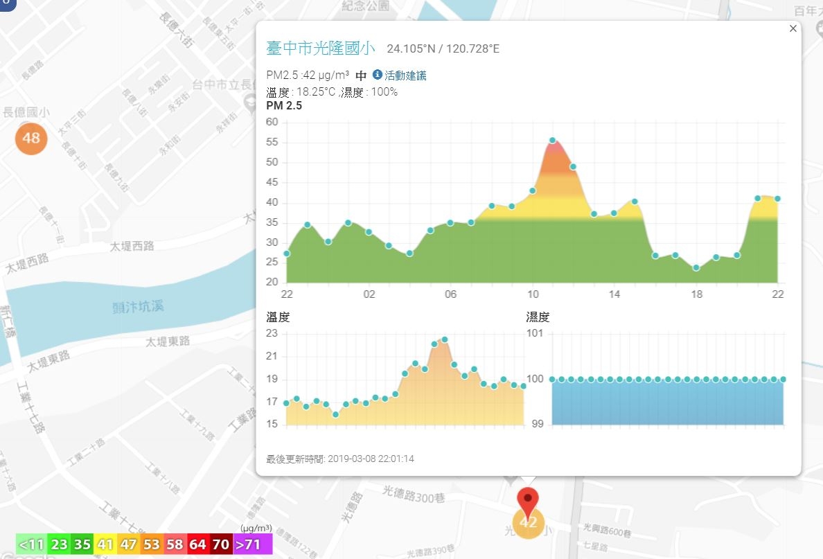
Task: Select the PM2.5 peak point near 55
Action: coord(552,140)
